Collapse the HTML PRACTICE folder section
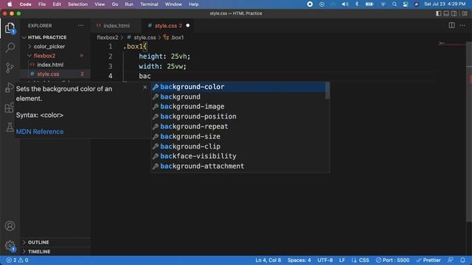Screen dimensions: 472x265 [56, 38]
